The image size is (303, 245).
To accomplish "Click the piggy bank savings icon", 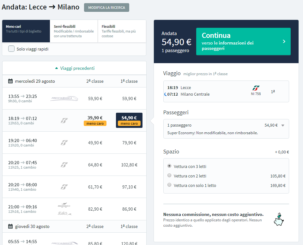I will coord(279,219).
